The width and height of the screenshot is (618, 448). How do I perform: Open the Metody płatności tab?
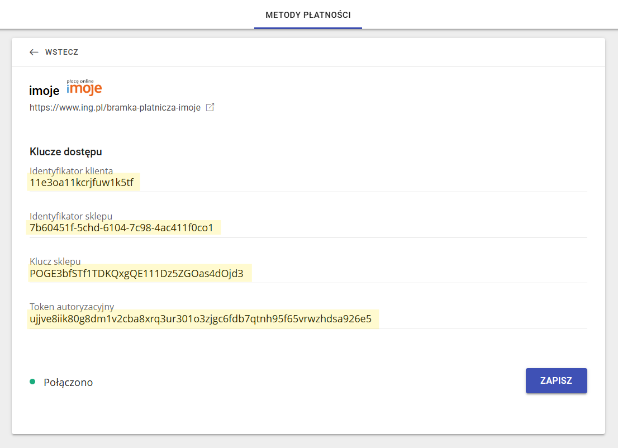308,15
